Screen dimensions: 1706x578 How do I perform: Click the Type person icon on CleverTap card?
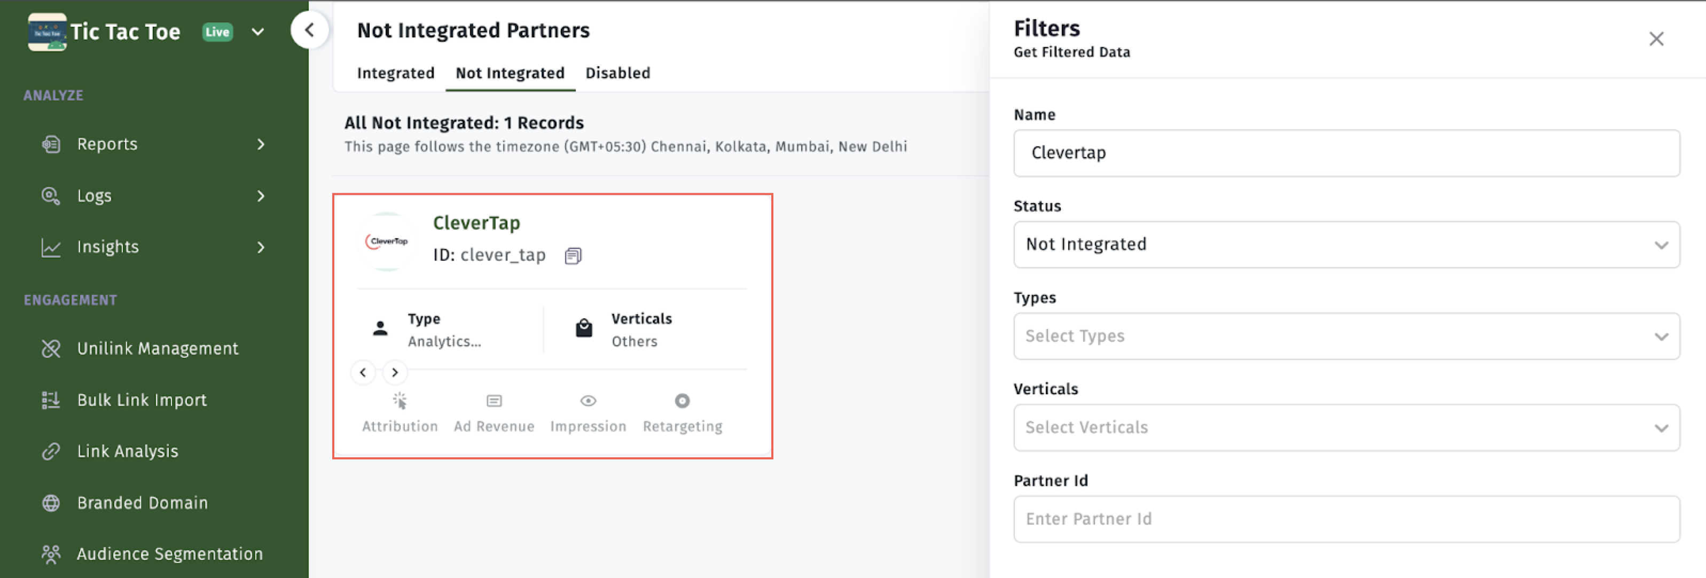[380, 329]
